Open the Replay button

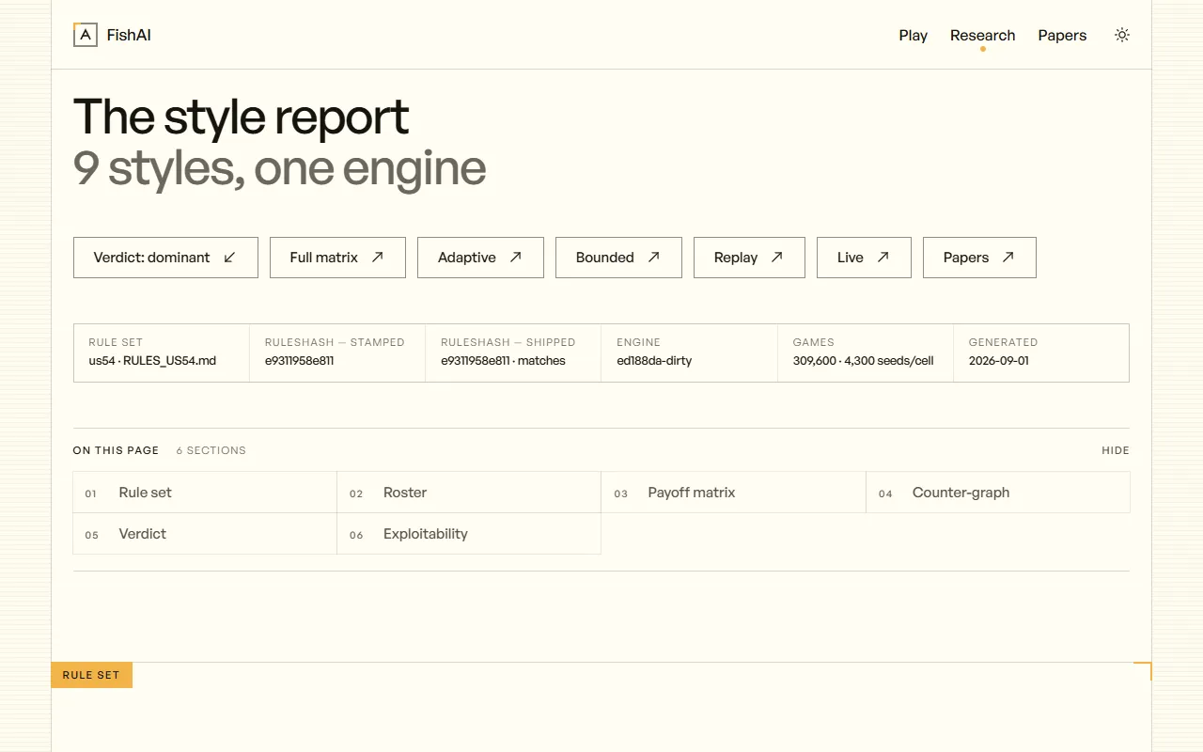click(749, 258)
